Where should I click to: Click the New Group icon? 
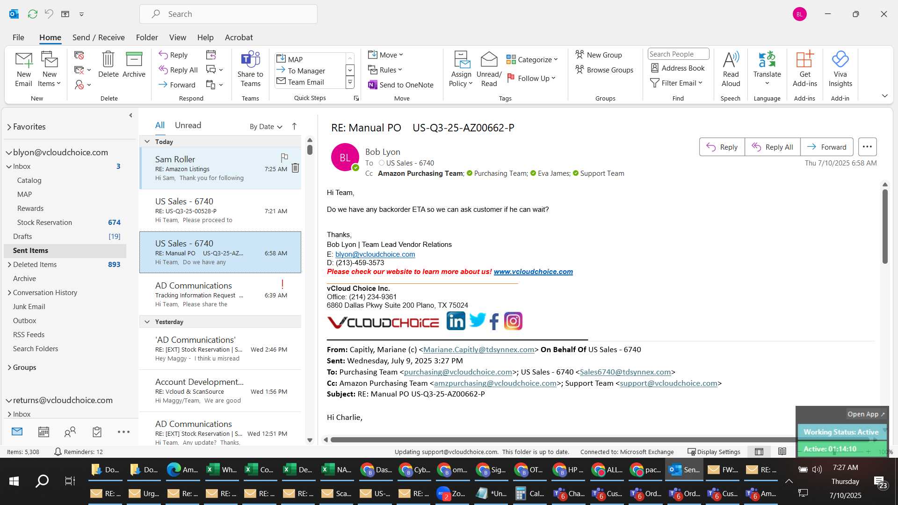(x=579, y=55)
